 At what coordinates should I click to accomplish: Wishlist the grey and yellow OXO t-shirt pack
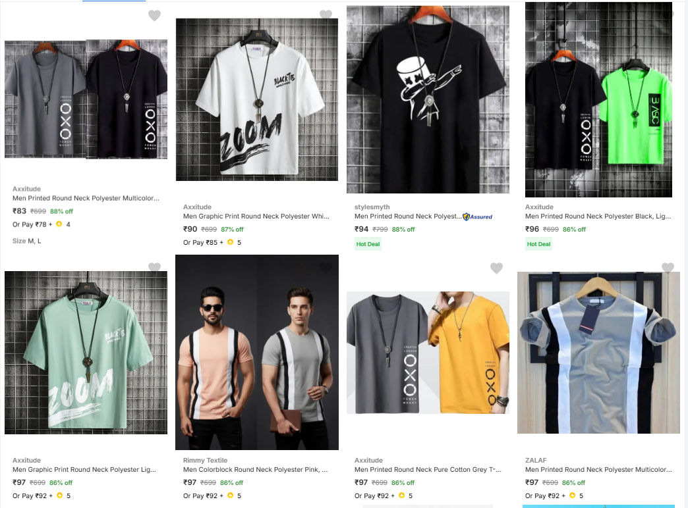(496, 268)
